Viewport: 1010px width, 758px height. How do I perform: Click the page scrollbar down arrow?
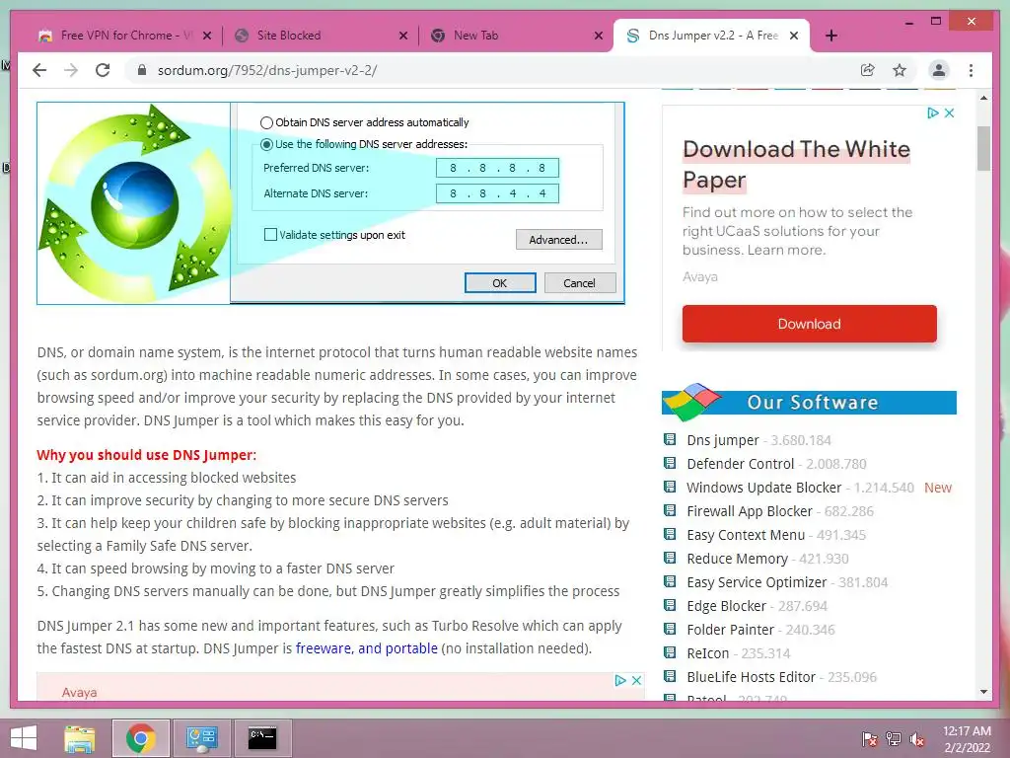[983, 692]
